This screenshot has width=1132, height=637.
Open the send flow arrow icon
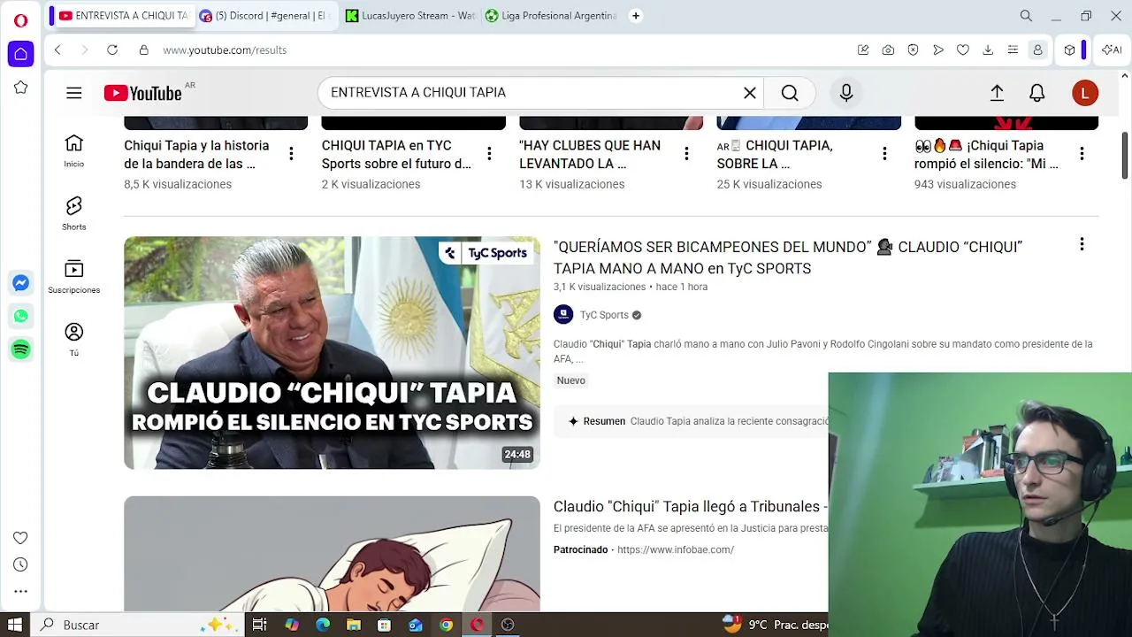[x=938, y=50]
